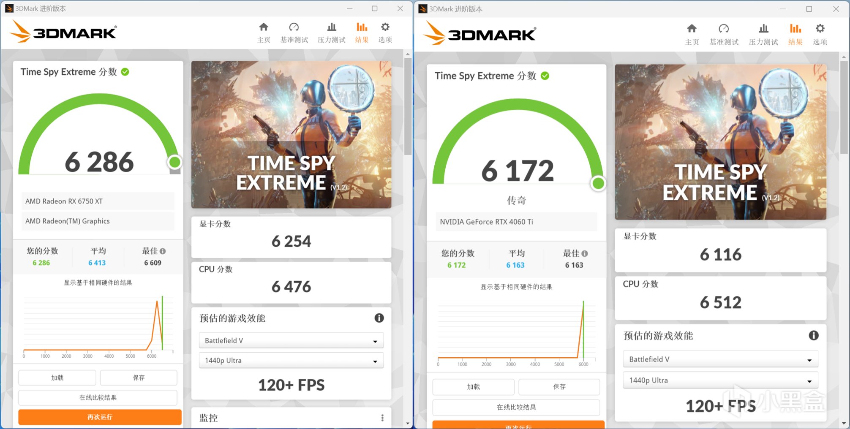Viewport: 850px width, 429px height.
Task: Click 保存 button in RX 6750 XT window
Action: 139,378
